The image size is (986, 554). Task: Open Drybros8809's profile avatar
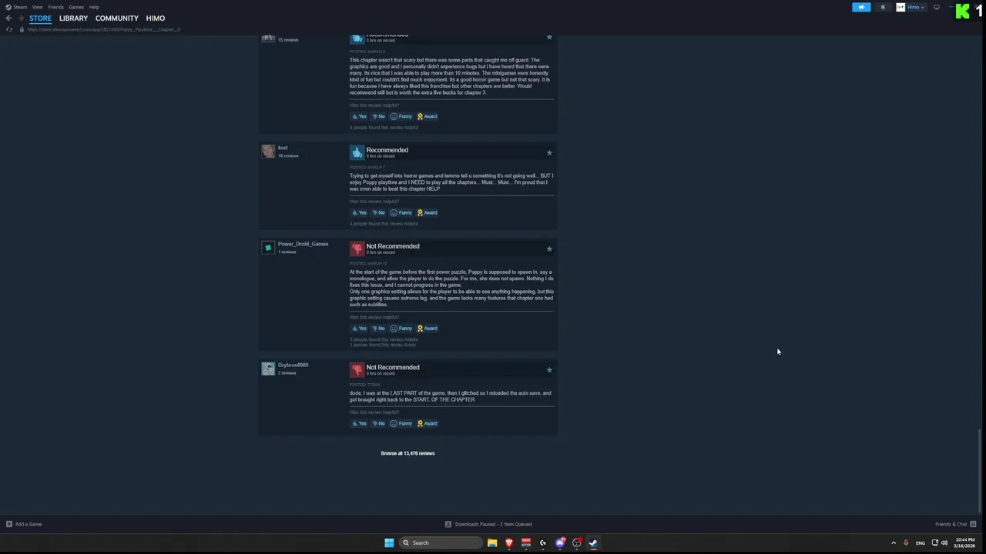click(268, 369)
